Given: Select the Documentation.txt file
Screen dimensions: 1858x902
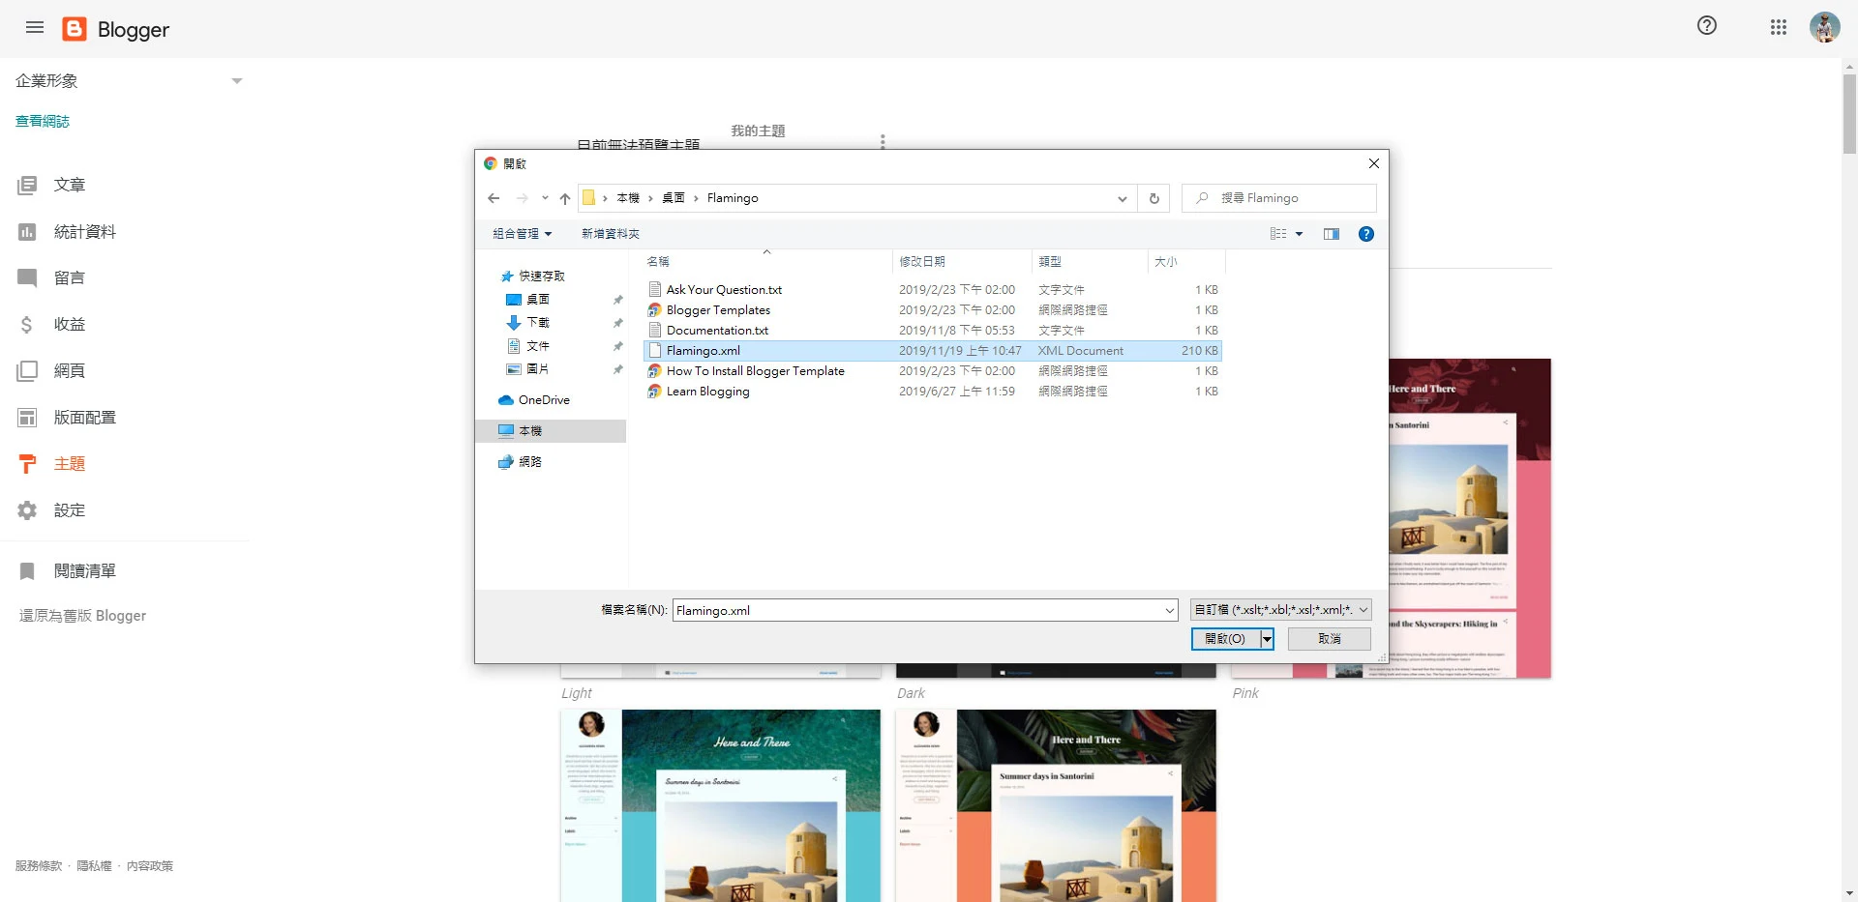Looking at the screenshot, I should pyautogui.click(x=717, y=331).
